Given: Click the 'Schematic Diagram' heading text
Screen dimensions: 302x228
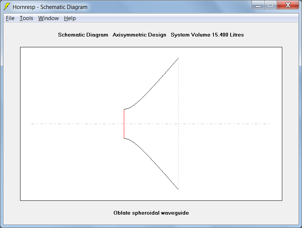Looking at the screenshot, I should pyautogui.click(x=83, y=35).
